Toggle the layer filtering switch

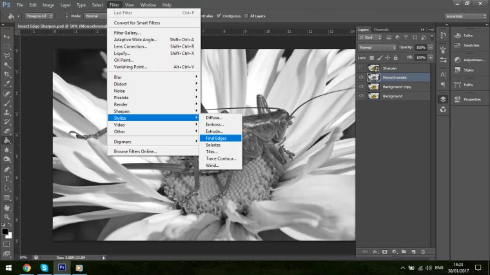click(x=432, y=37)
